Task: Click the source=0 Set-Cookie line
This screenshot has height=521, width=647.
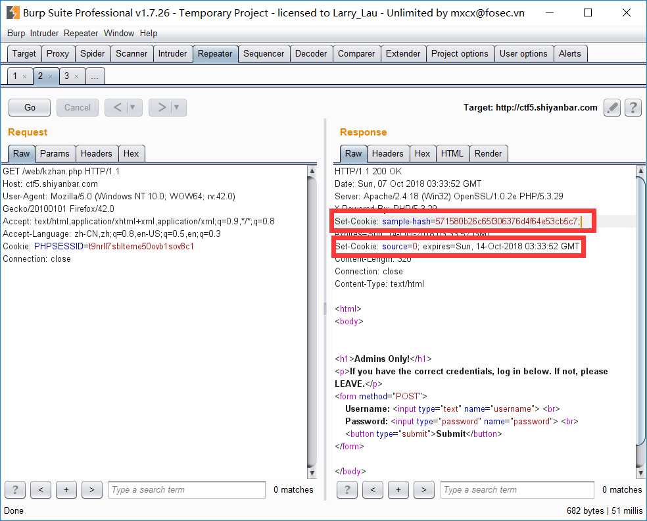Action: (457, 247)
